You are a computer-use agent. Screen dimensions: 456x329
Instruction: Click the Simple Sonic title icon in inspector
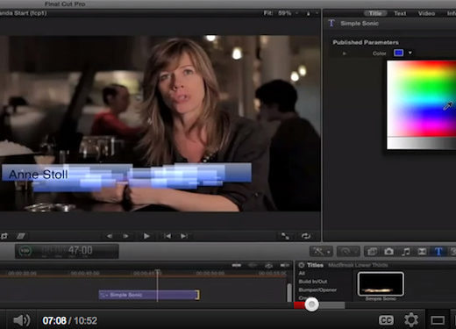coord(331,23)
